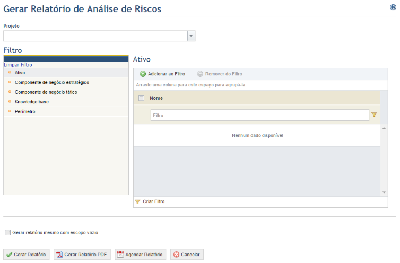Image resolution: width=400 pixels, height=263 pixels.
Task: Click Remover do Filtro label
Action: (x=224, y=74)
